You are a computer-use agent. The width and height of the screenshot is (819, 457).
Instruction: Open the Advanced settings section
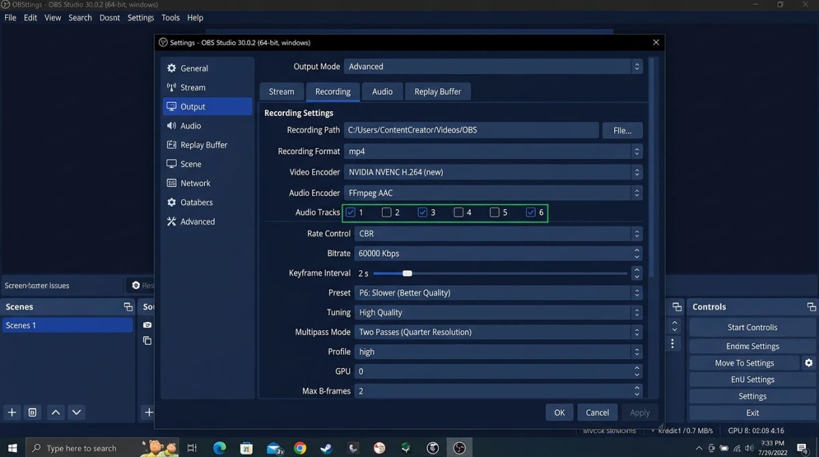pyautogui.click(x=207, y=221)
